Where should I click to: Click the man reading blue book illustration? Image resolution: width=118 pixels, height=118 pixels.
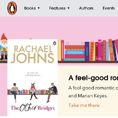(52, 92)
